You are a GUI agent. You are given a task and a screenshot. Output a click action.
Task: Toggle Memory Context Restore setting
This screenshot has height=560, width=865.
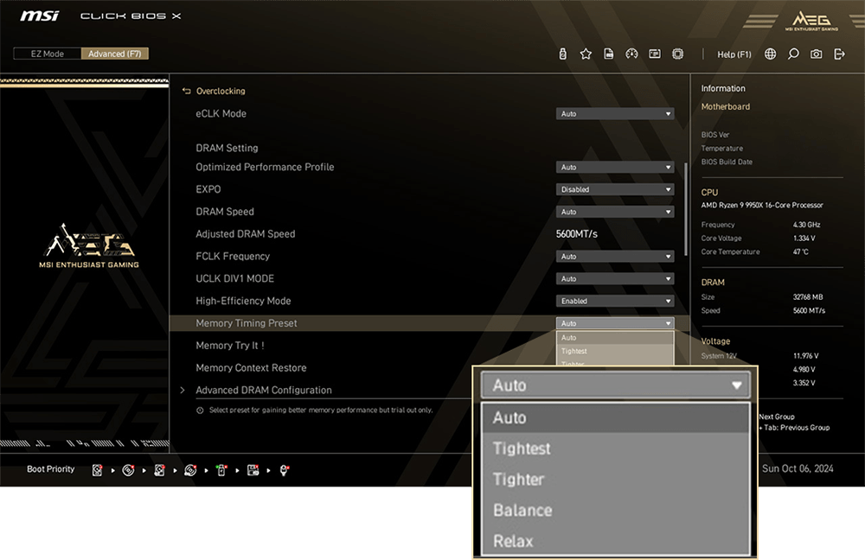251,367
